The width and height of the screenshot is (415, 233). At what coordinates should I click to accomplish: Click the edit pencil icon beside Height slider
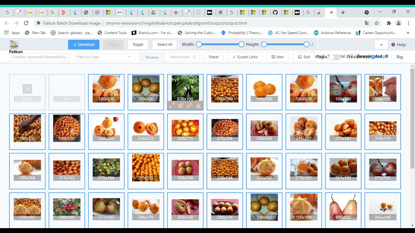[x=313, y=45]
